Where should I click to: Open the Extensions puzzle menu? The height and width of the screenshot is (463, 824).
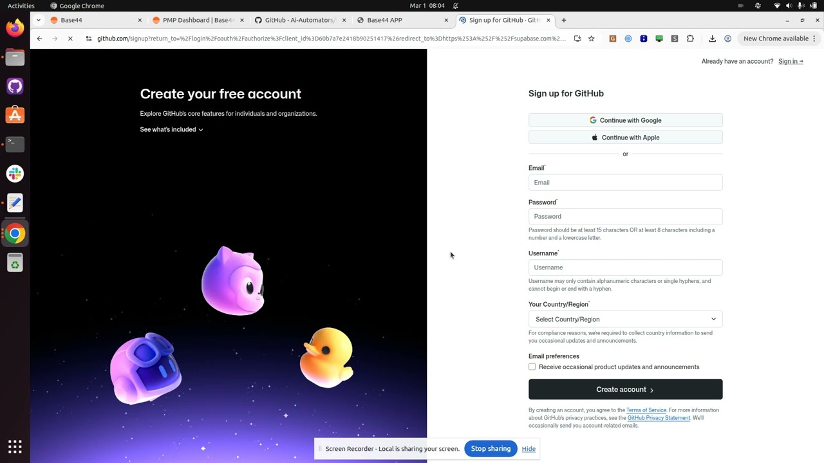tap(690, 39)
